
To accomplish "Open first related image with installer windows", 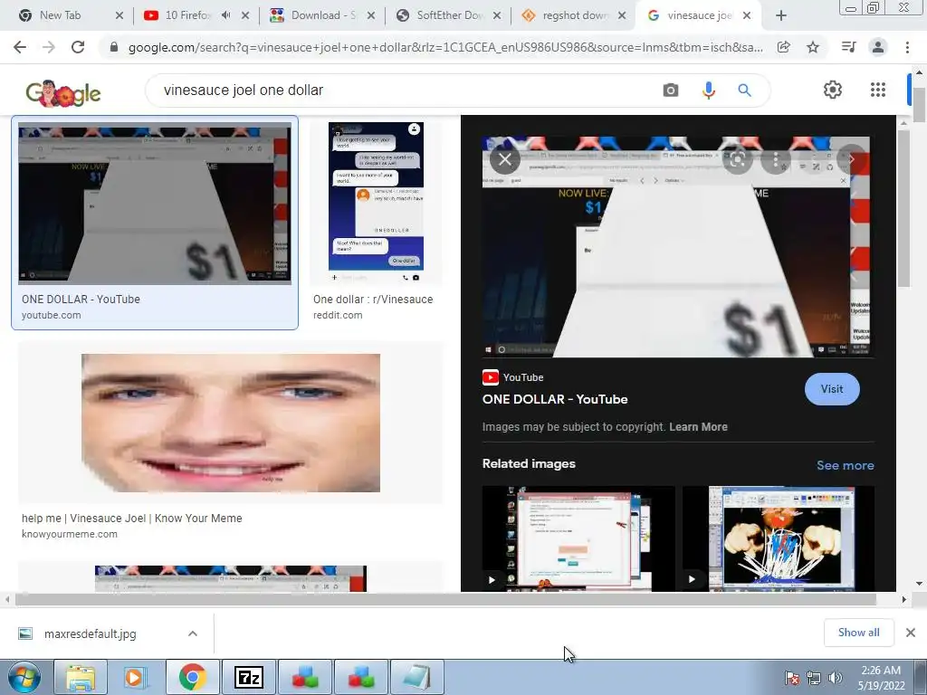I will pyautogui.click(x=578, y=538).
